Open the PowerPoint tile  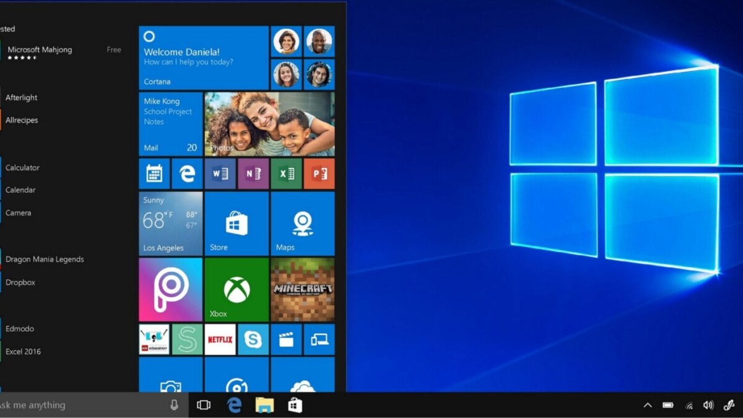[319, 174]
